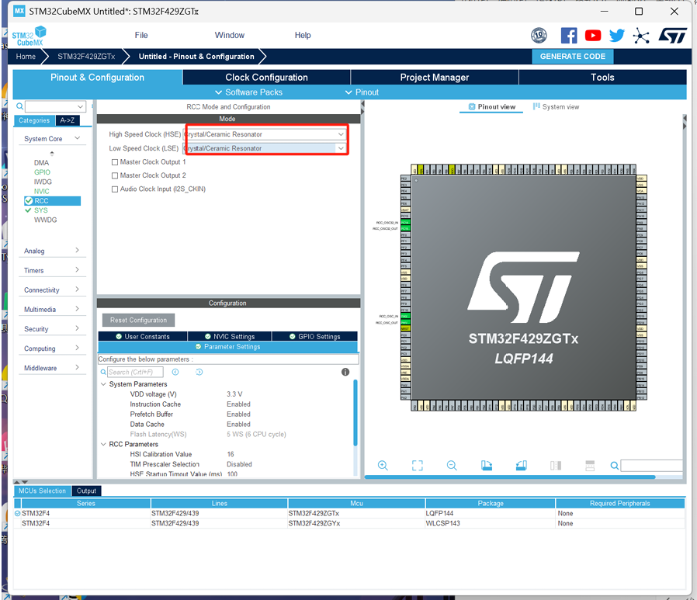Open the File menu
Screen dimensions: 697x600
tap(141, 35)
